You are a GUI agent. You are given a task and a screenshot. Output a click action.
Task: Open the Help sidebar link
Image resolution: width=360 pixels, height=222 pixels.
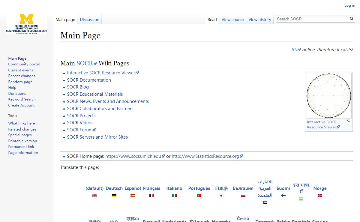(x=12, y=88)
